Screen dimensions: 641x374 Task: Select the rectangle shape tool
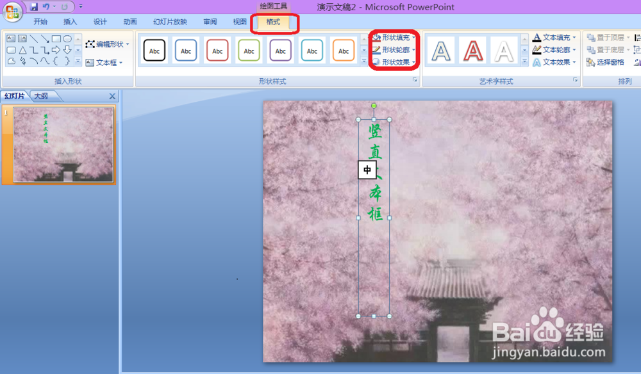(x=56, y=39)
